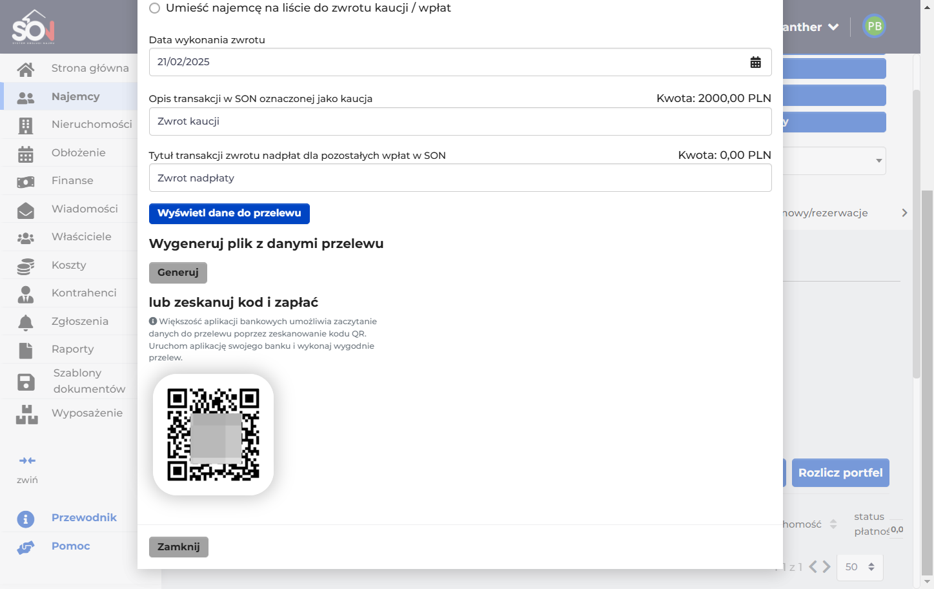Click the Właściciele group icon
The image size is (934, 589).
(26, 238)
